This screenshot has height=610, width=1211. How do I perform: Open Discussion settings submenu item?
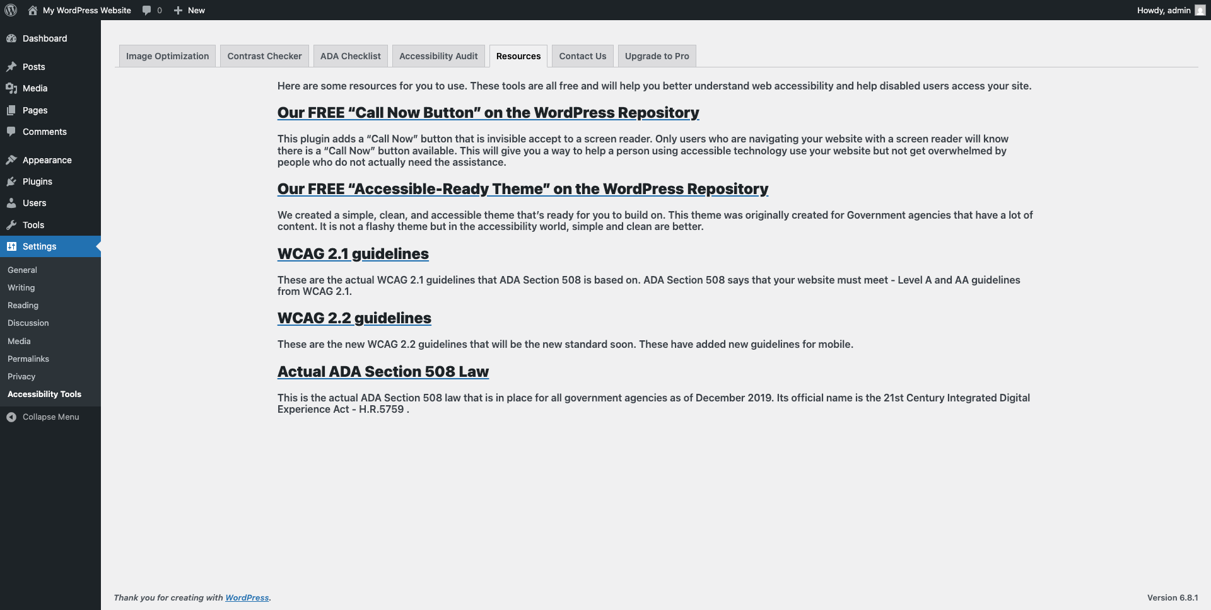(28, 323)
